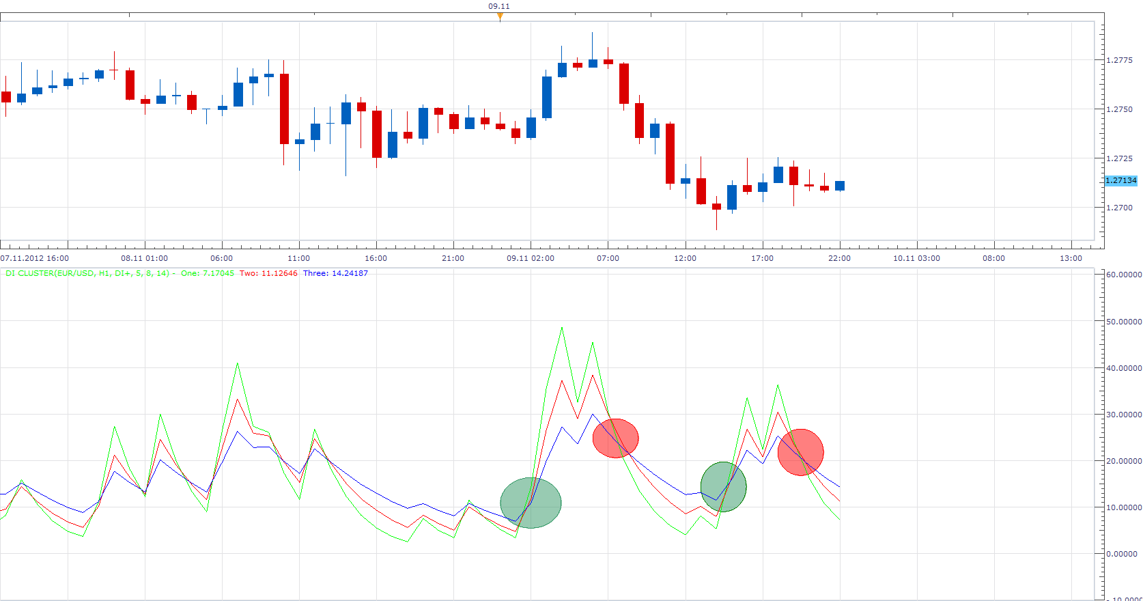Click the highest peak of the green line
Viewport: 1143px width, 601px height.
pyautogui.click(x=562, y=329)
